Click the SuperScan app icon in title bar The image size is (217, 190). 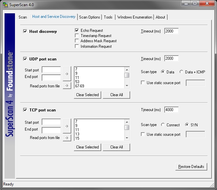pos(6,5)
